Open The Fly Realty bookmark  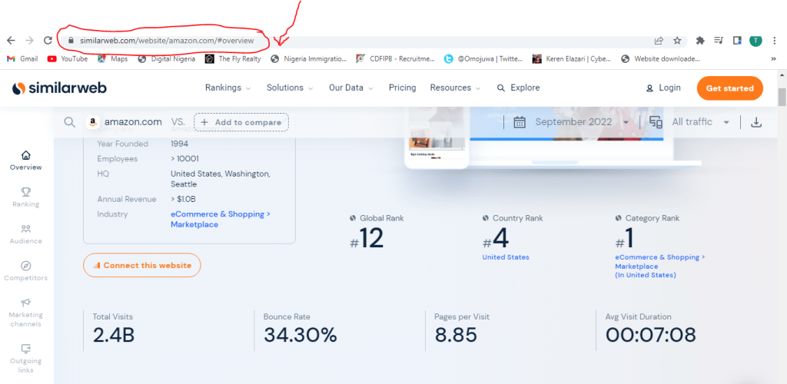(x=234, y=58)
